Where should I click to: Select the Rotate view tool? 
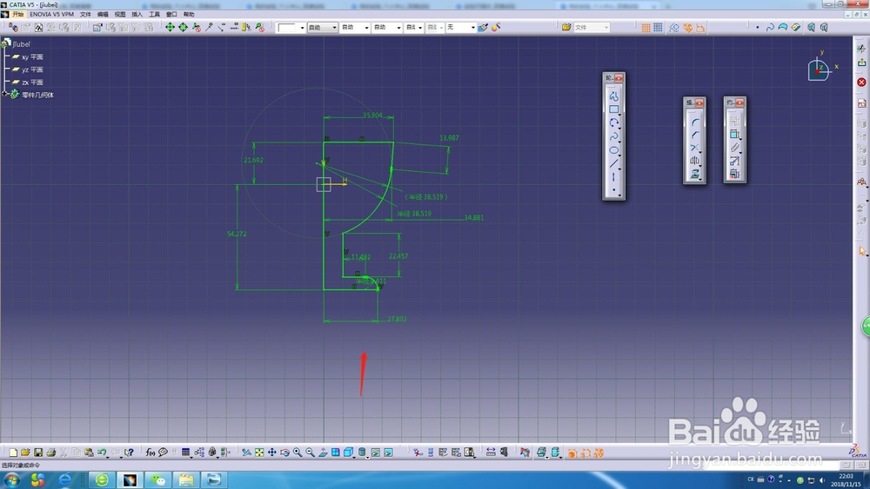click(284, 453)
